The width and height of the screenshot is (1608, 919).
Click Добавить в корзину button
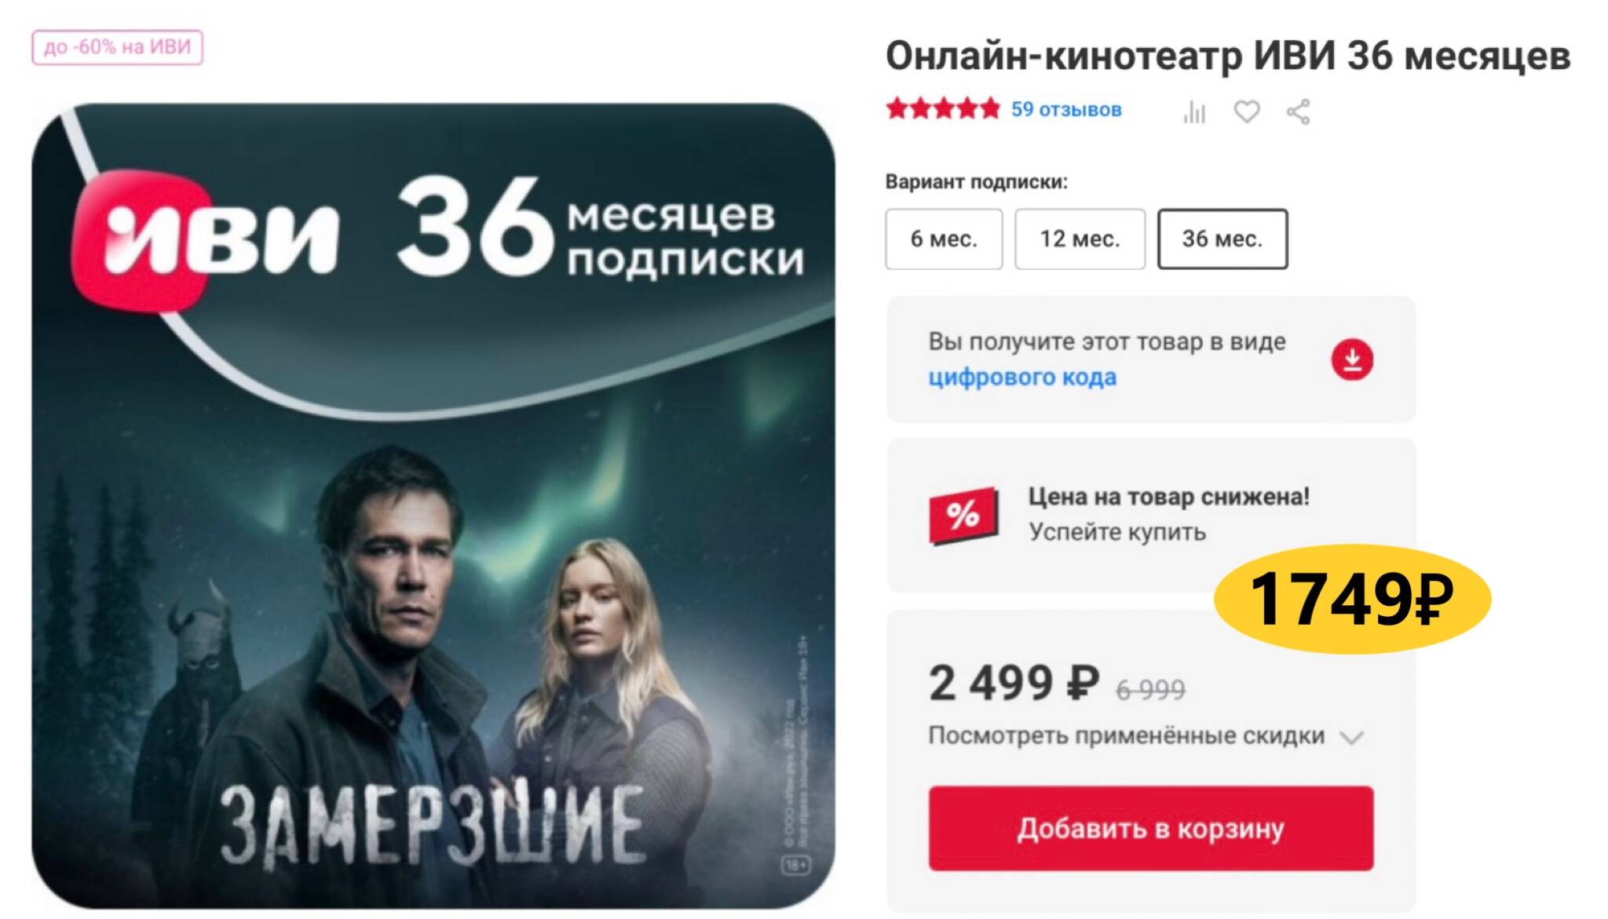1151,828
